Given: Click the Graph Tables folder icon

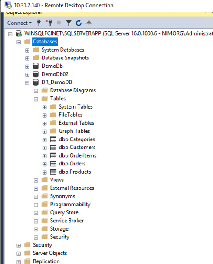Looking at the screenshot, I should click(x=53, y=131).
